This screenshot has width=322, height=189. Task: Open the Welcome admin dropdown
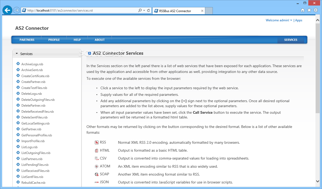[x=279, y=20]
